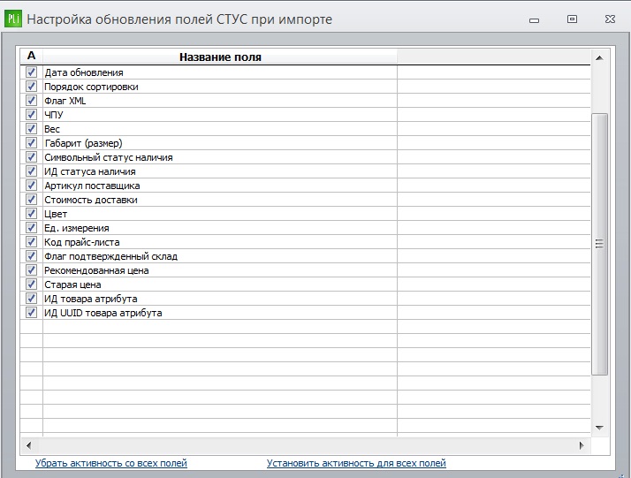
Task: Click Установить активность для всех полей link
Action: point(356,463)
